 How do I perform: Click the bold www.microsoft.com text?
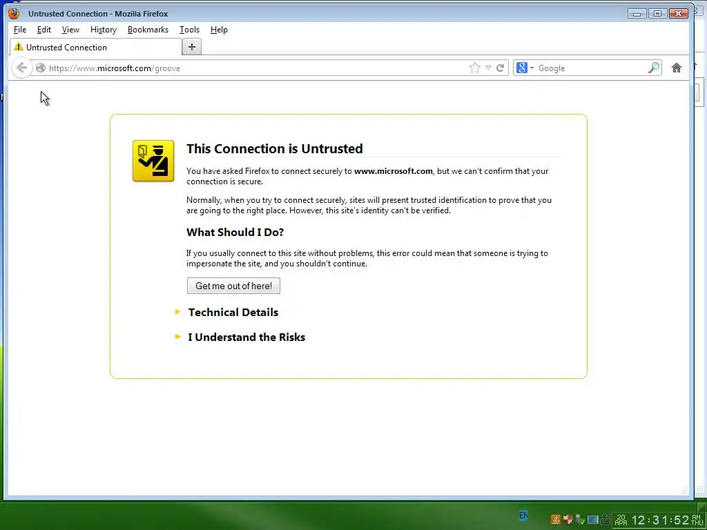(393, 171)
